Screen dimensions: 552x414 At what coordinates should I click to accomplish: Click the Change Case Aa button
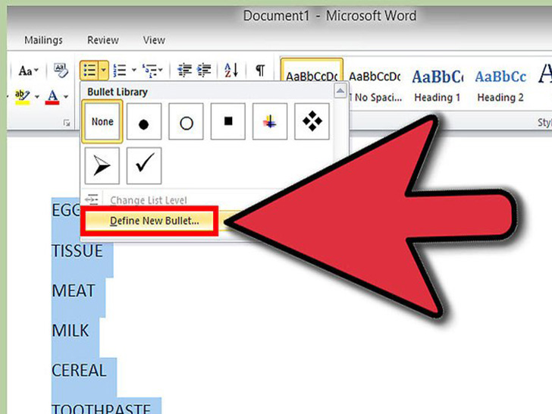28,71
